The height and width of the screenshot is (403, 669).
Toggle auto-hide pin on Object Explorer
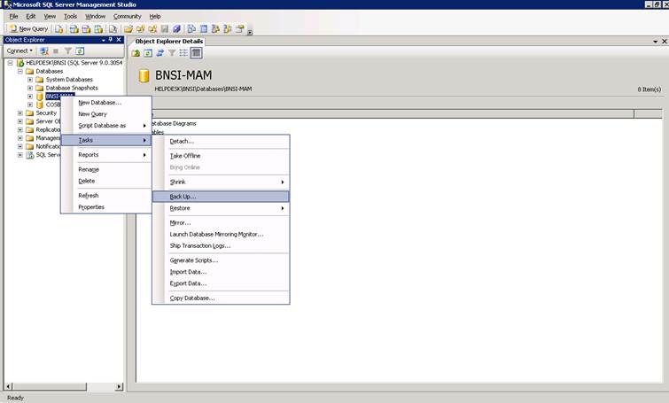tap(111, 40)
